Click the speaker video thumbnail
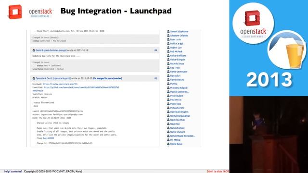The image size is (308, 173). tap(269, 135)
